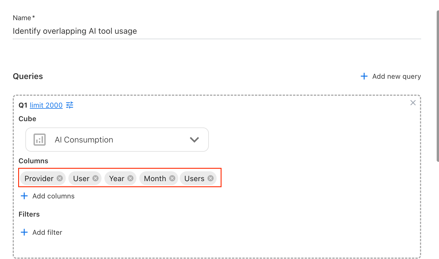Image resolution: width=439 pixels, height=259 pixels.
Task: Remove the Month column chip
Action: click(x=172, y=178)
